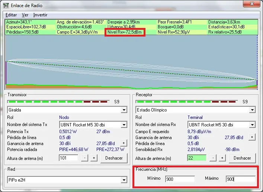Click the Nivel Rx=-72,5dBm value
The height and width of the screenshot is (192, 263).
click(125, 32)
